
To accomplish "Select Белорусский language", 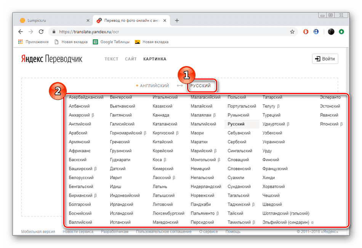I will point(81,178).
